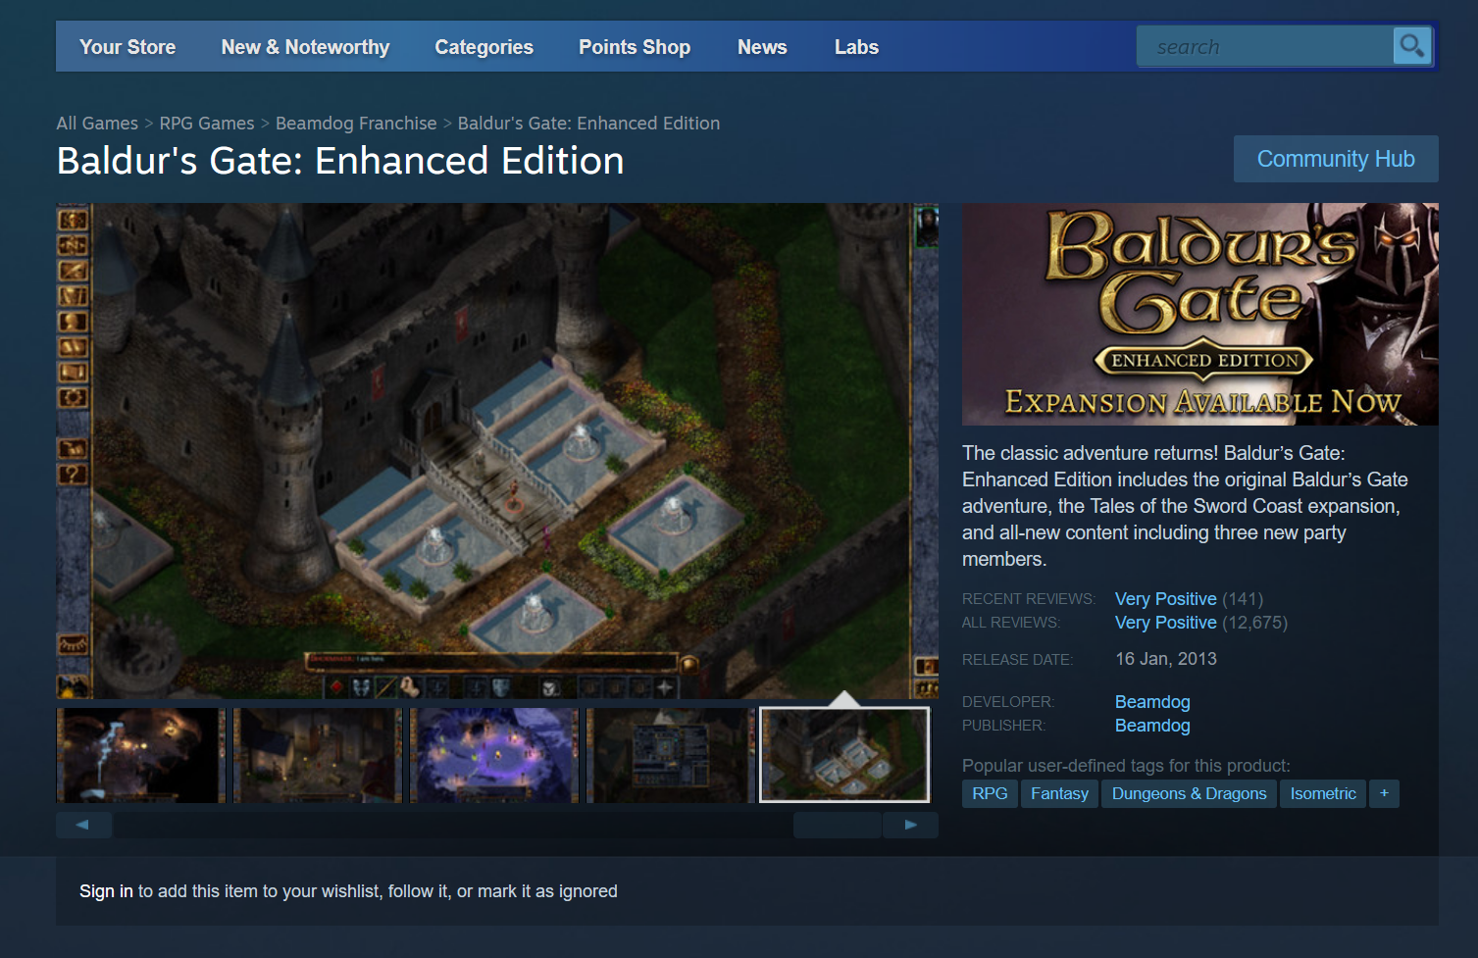Open the Categories menu
The width and height of the screenshot is (1478, 958).
[484, 47]
